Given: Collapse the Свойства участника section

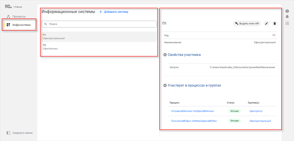Looking at the screenshot, I should (165, 55).
